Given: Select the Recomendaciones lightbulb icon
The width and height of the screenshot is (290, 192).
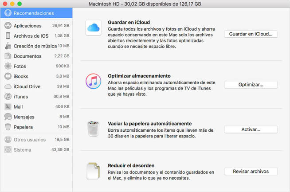Looking at the screenshot, I should 8,13.
